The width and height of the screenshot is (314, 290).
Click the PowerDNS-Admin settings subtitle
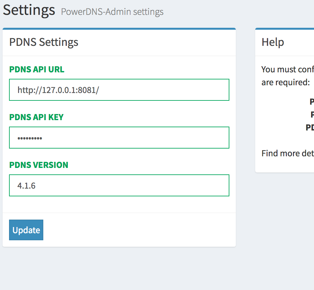(112, 12)
